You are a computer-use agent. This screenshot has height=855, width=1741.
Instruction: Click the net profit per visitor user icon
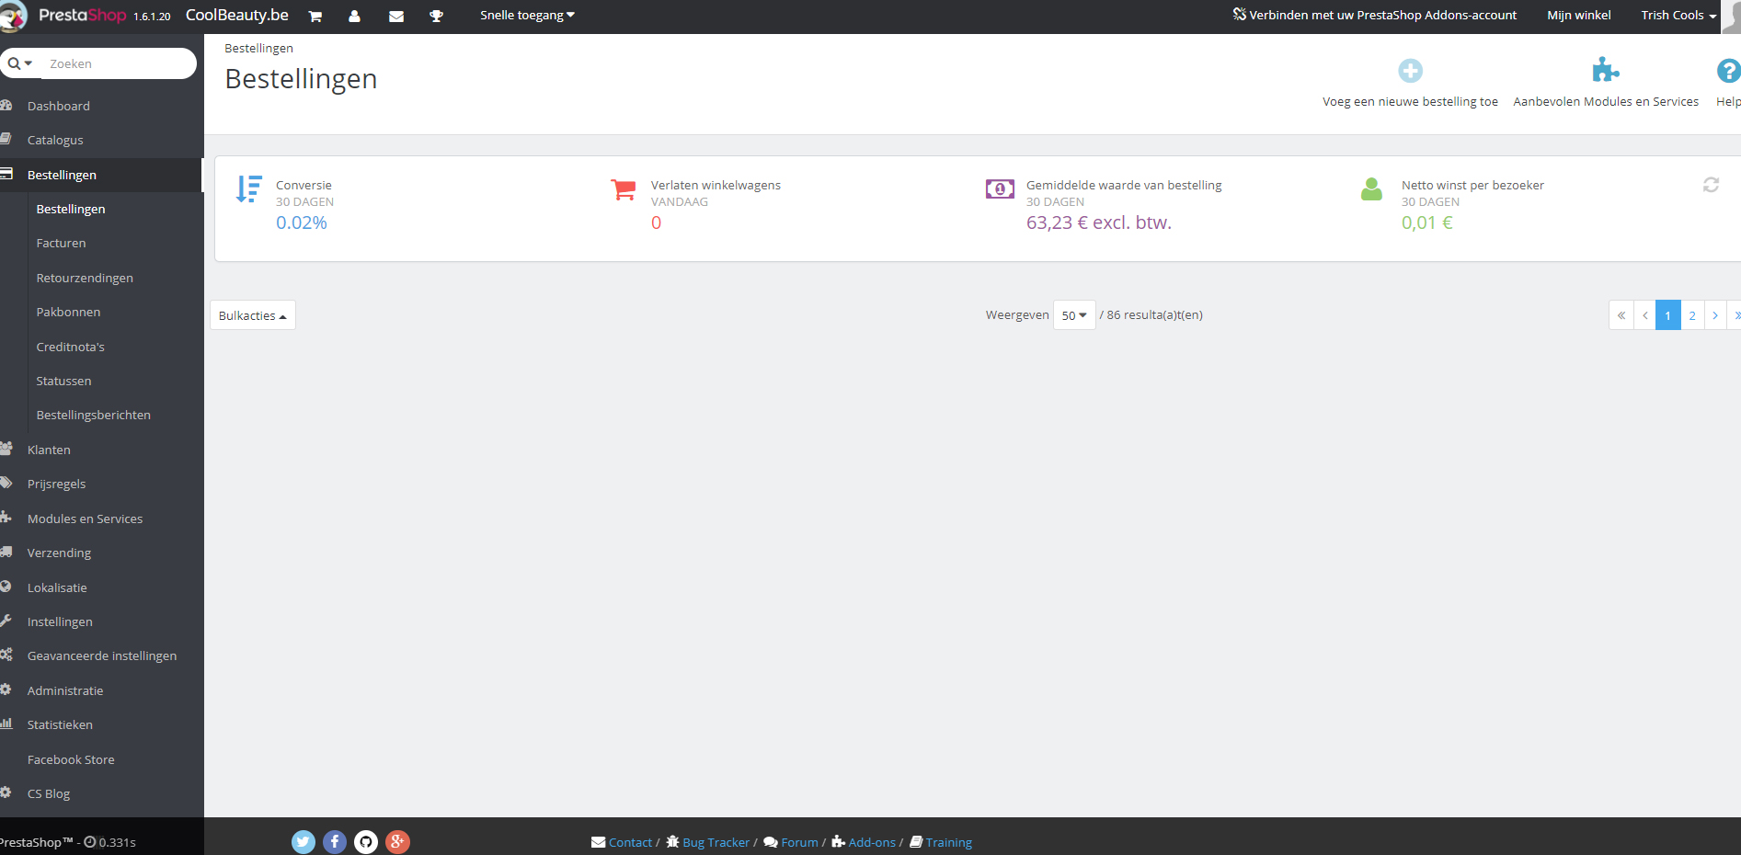[1371, 188]
